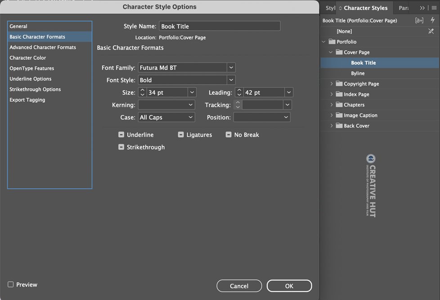Screen dimensions: 440x300
Task: Expand the Copyright Page folder
Action: tap(332, 83)
